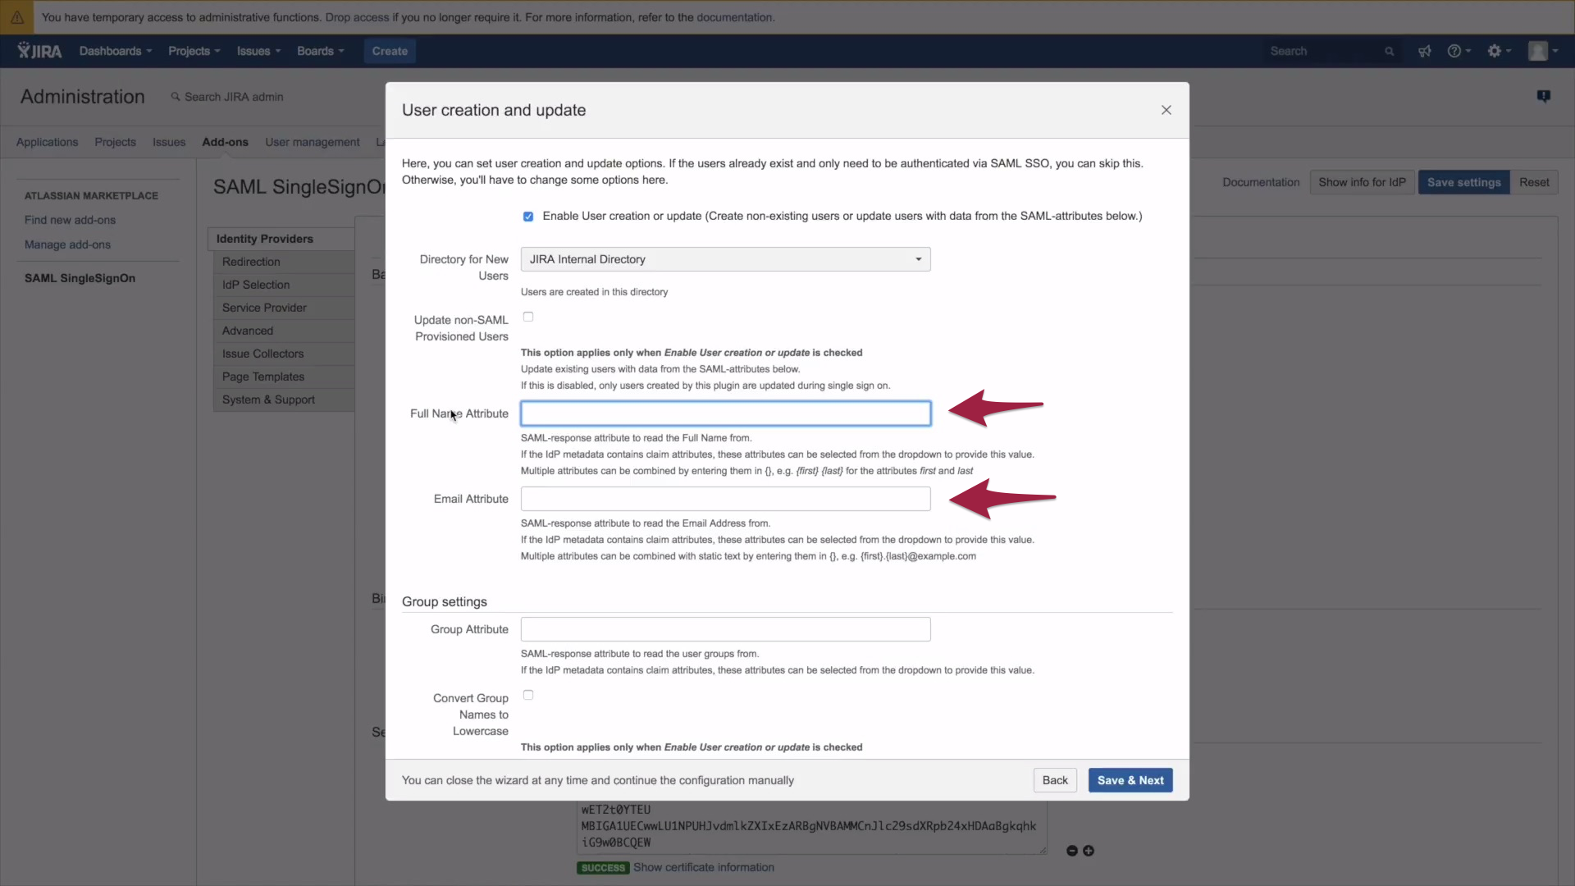This screenshot has width=1575, height=886.
Task: Select System & Support in side menu
Action: (x=284, y=400)
